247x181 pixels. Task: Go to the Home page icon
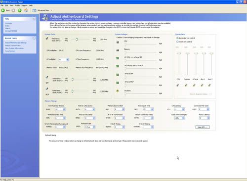pos(26,10)
